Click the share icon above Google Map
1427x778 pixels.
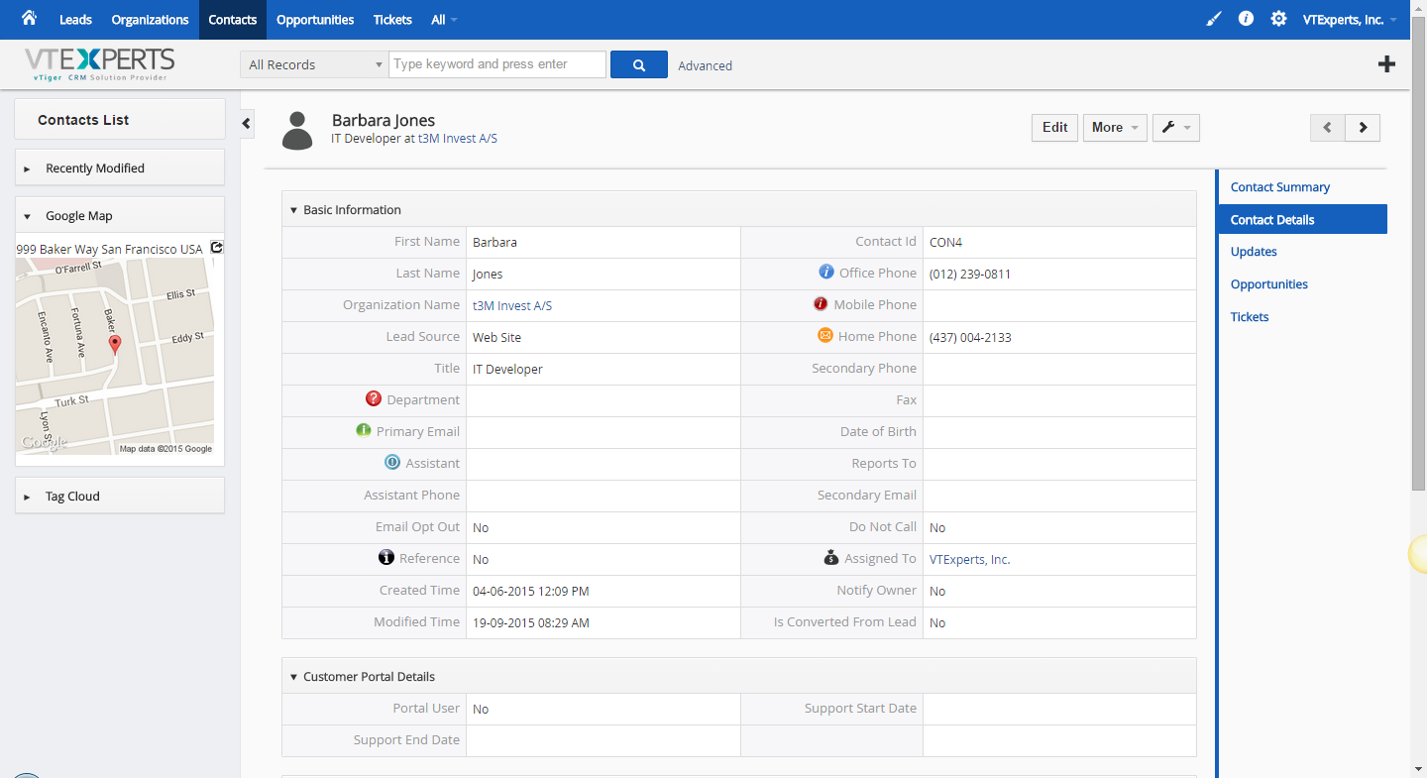click(x=217, y=248)
